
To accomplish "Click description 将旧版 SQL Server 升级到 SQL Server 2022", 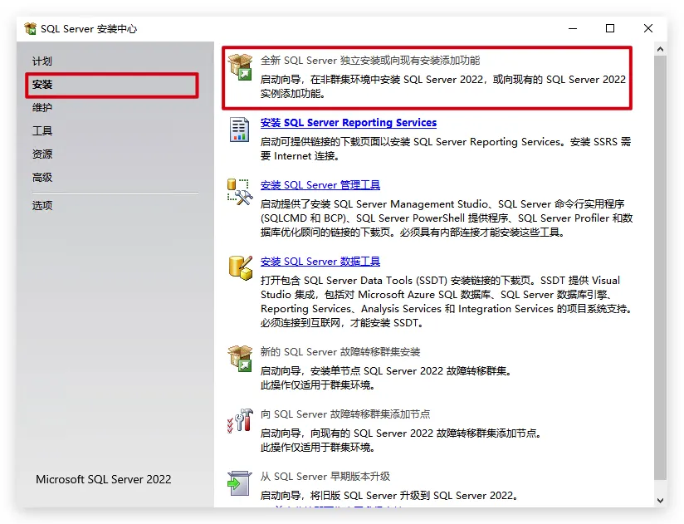I will (390, 496).
